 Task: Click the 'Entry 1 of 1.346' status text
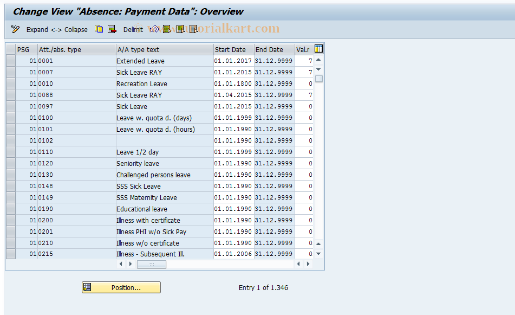(263, 287)
